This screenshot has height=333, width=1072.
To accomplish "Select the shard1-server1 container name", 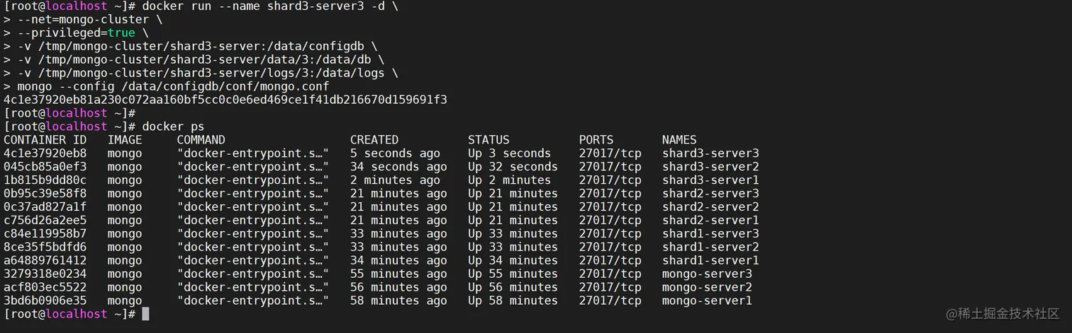I will tap(710, 260).
